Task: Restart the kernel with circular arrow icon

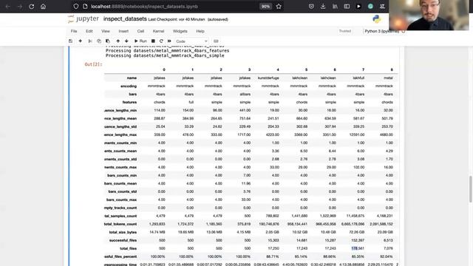Action: click(x=161, y=41)
